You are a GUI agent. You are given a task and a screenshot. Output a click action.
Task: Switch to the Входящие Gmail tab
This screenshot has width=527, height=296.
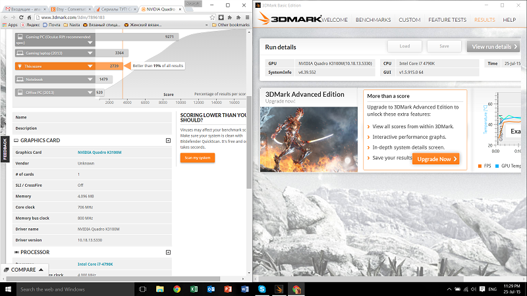point(24,9)
